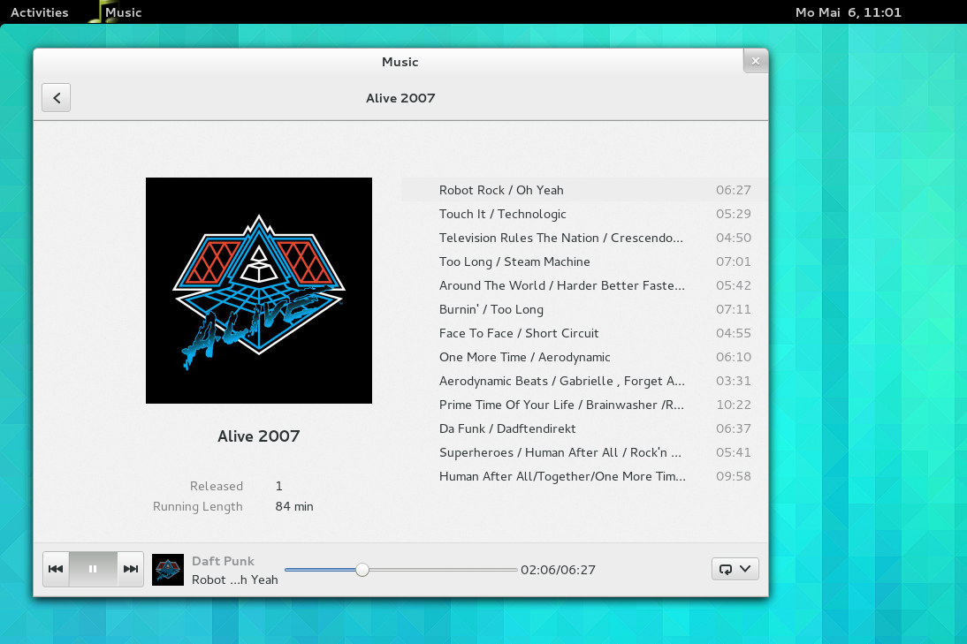Play track Superheroes / Human After All / Rock'n ...
The width and height of the screenshot is (967, 644).
pyautogui.click(x=584, y=452)
